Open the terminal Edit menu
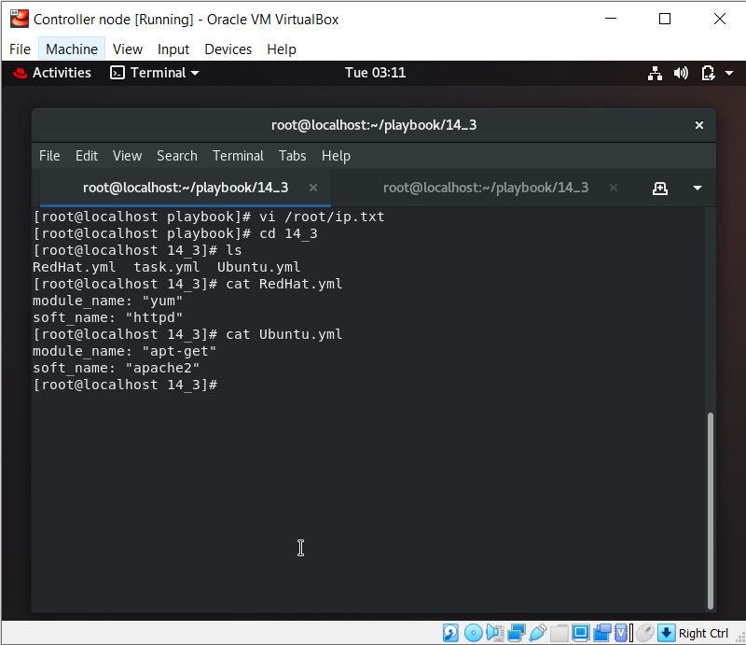 pyautogui.click(x=86, y=156)
